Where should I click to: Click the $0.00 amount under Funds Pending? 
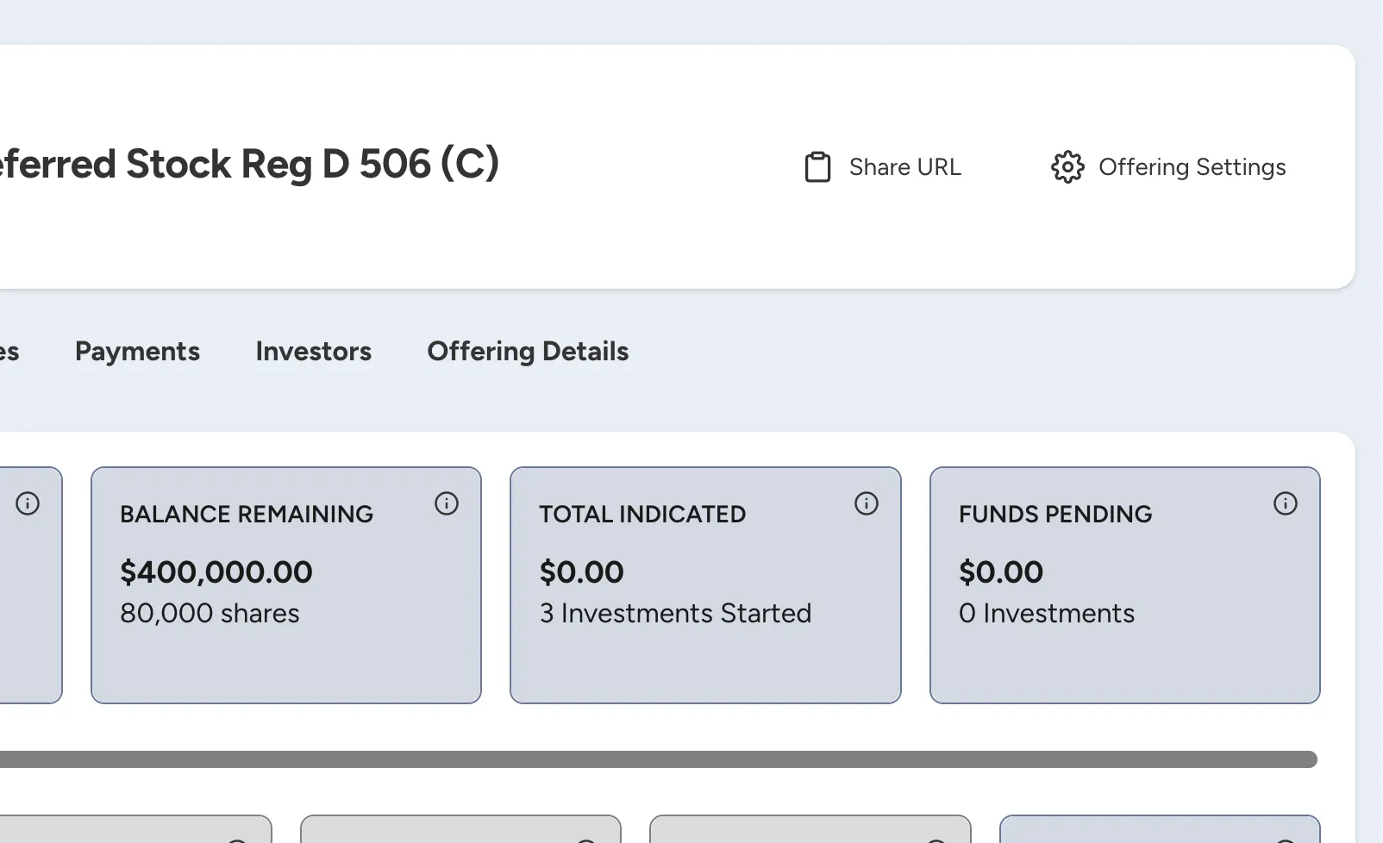tap(1001, 572)
